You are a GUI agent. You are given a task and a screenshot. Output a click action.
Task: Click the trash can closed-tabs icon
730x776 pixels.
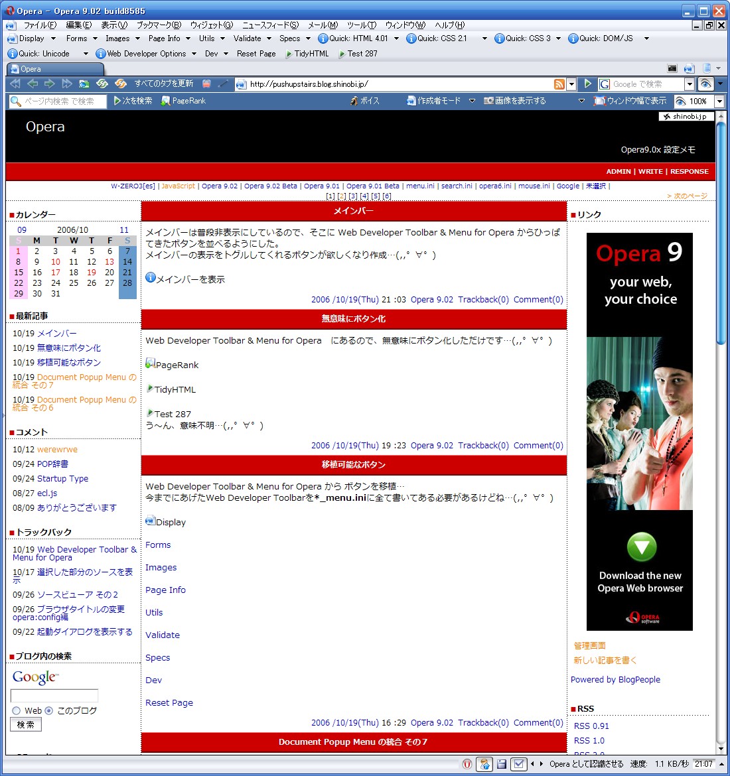(707, 68)
